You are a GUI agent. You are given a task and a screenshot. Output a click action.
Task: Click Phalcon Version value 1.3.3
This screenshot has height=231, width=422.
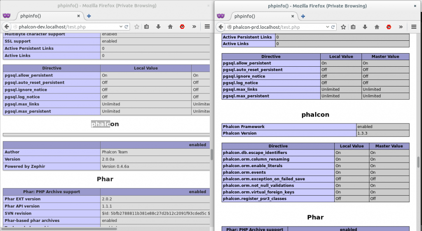pos(362,133)
